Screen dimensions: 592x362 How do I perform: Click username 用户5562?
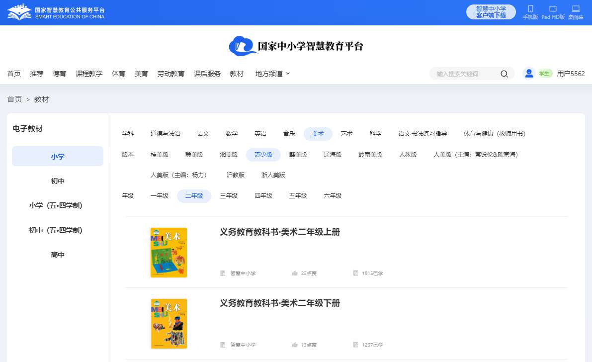pos(571,74)
